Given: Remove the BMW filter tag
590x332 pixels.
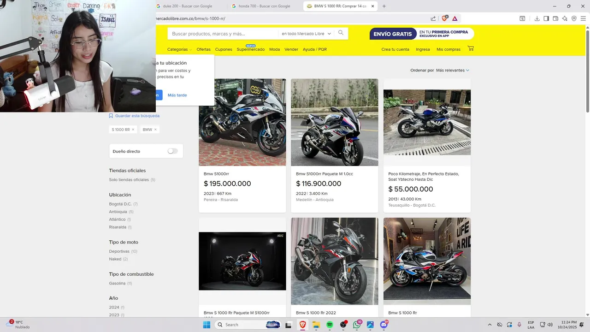Looking at the screenshot, I should point(155,130).
